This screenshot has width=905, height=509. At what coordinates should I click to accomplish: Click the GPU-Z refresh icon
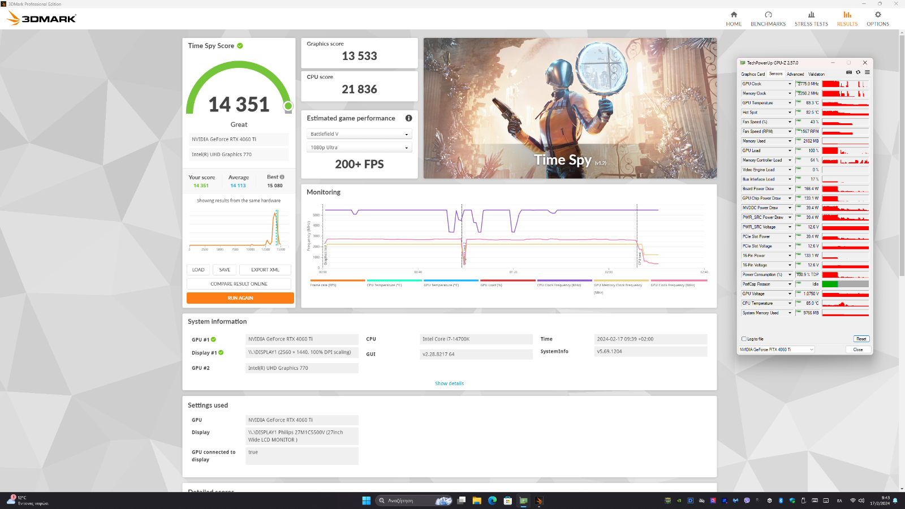[x=858, y=72]
